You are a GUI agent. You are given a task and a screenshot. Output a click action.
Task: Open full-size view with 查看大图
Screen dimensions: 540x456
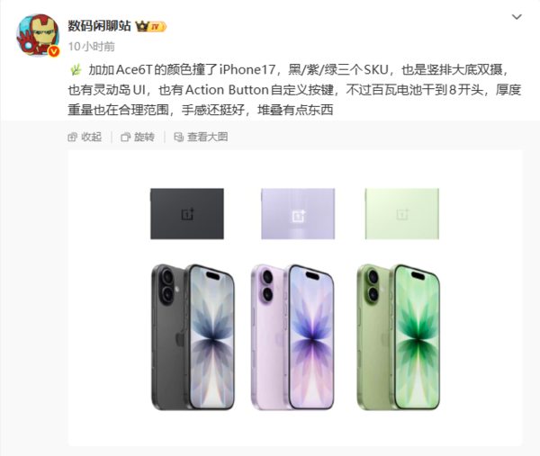point(201,137)
